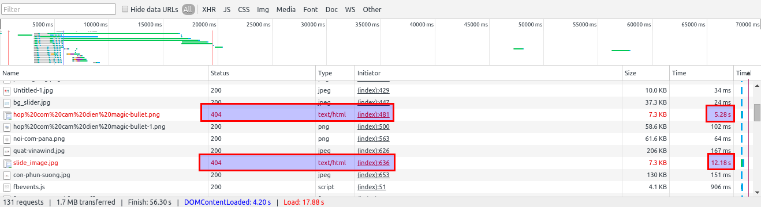761x207 pixels.
Task: Click the DOMContentLoaded: 4.20 s text
Action: click(x=228, y=202)
